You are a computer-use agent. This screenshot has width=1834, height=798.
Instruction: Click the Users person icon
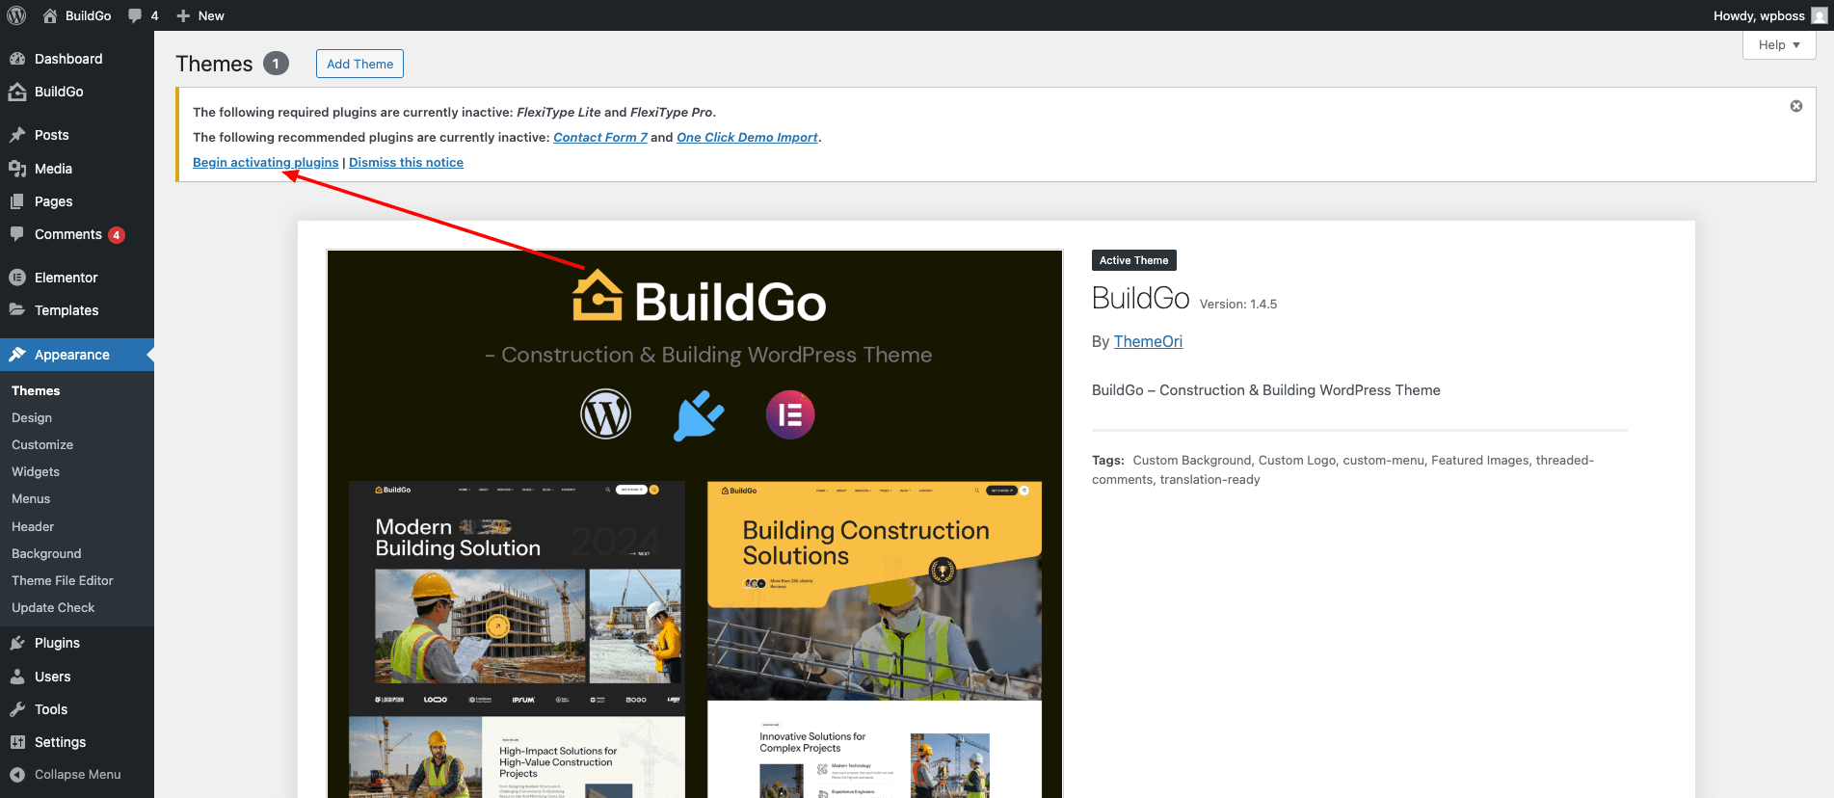17,677
